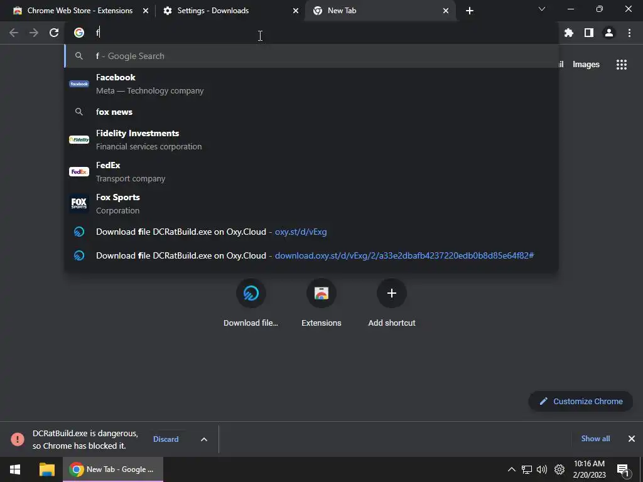Viewport: 643px width, 482px height.
Task: Open a new tab with plus button
Action: [x=470, y=11]
